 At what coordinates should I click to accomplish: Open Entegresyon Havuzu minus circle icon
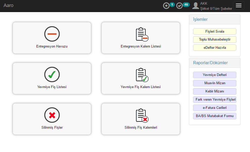point(52,34)
